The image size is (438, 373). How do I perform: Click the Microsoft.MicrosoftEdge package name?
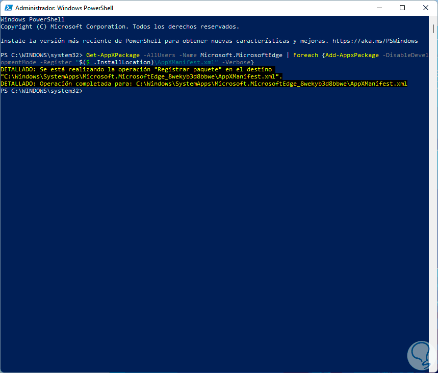pyautogui.click(x=241, y=55)
